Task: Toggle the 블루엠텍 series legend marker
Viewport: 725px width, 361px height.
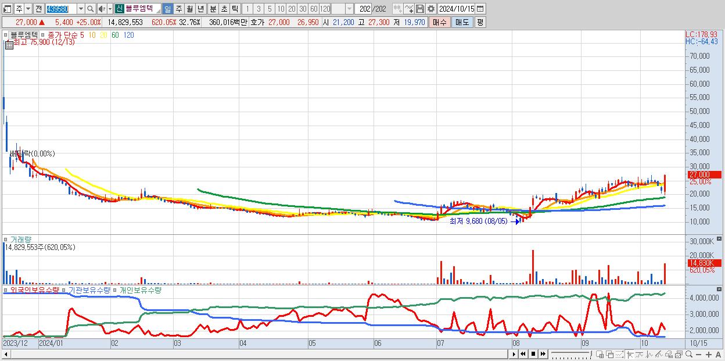Action: click(6, 35)
